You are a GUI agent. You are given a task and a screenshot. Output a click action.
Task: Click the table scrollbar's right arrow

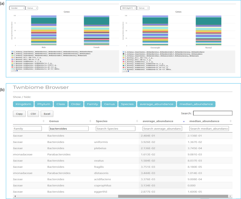[x=230, y=196]
